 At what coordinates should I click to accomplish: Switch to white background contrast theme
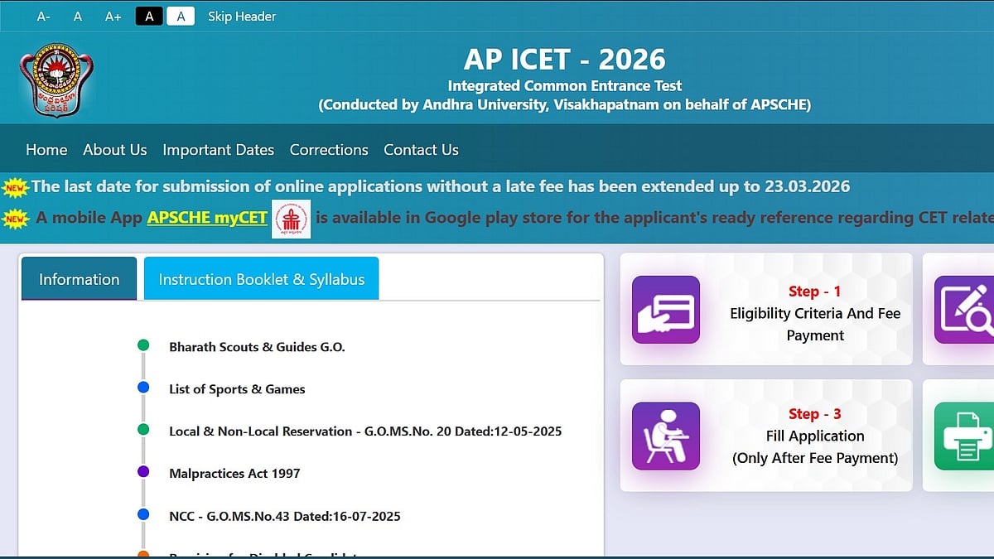click(x=181, y=17)
